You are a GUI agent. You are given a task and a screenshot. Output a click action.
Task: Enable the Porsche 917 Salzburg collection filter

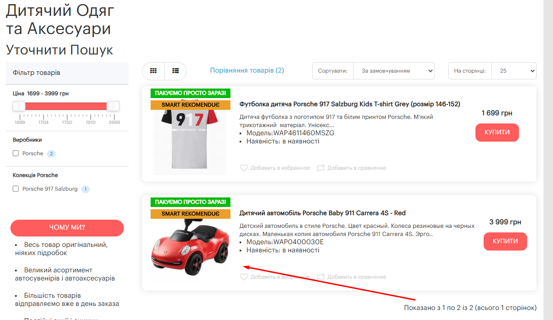pos(16,189)
